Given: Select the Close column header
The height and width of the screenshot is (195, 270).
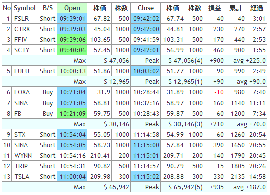Looking at the screenshot, I should [146, 8].
